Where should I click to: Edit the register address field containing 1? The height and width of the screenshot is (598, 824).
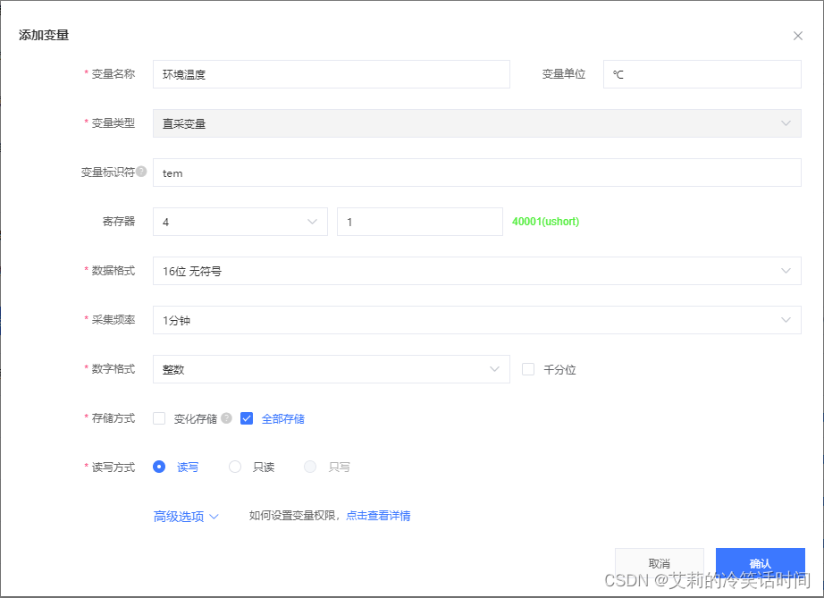[x=419, y=222]
